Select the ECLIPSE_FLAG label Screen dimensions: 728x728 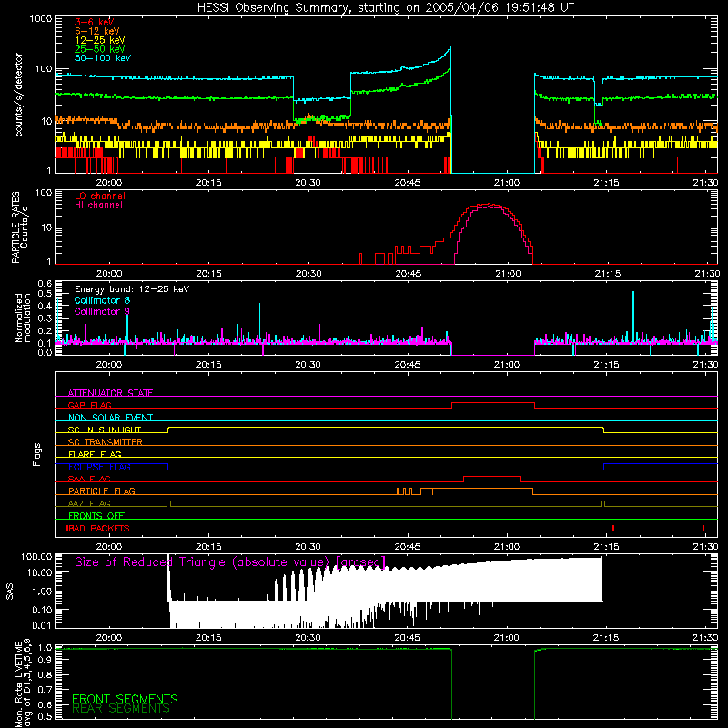99,467
